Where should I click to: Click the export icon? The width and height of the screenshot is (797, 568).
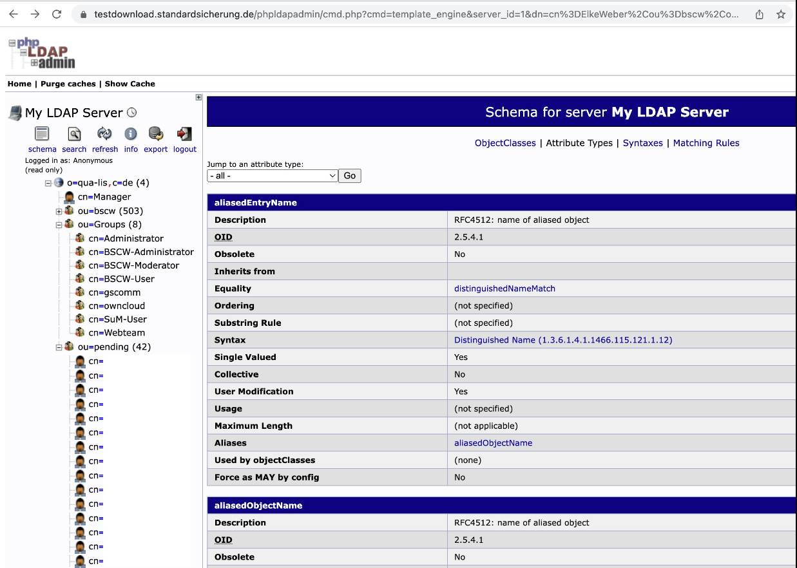pyautogui.click(x=155, y=134)
